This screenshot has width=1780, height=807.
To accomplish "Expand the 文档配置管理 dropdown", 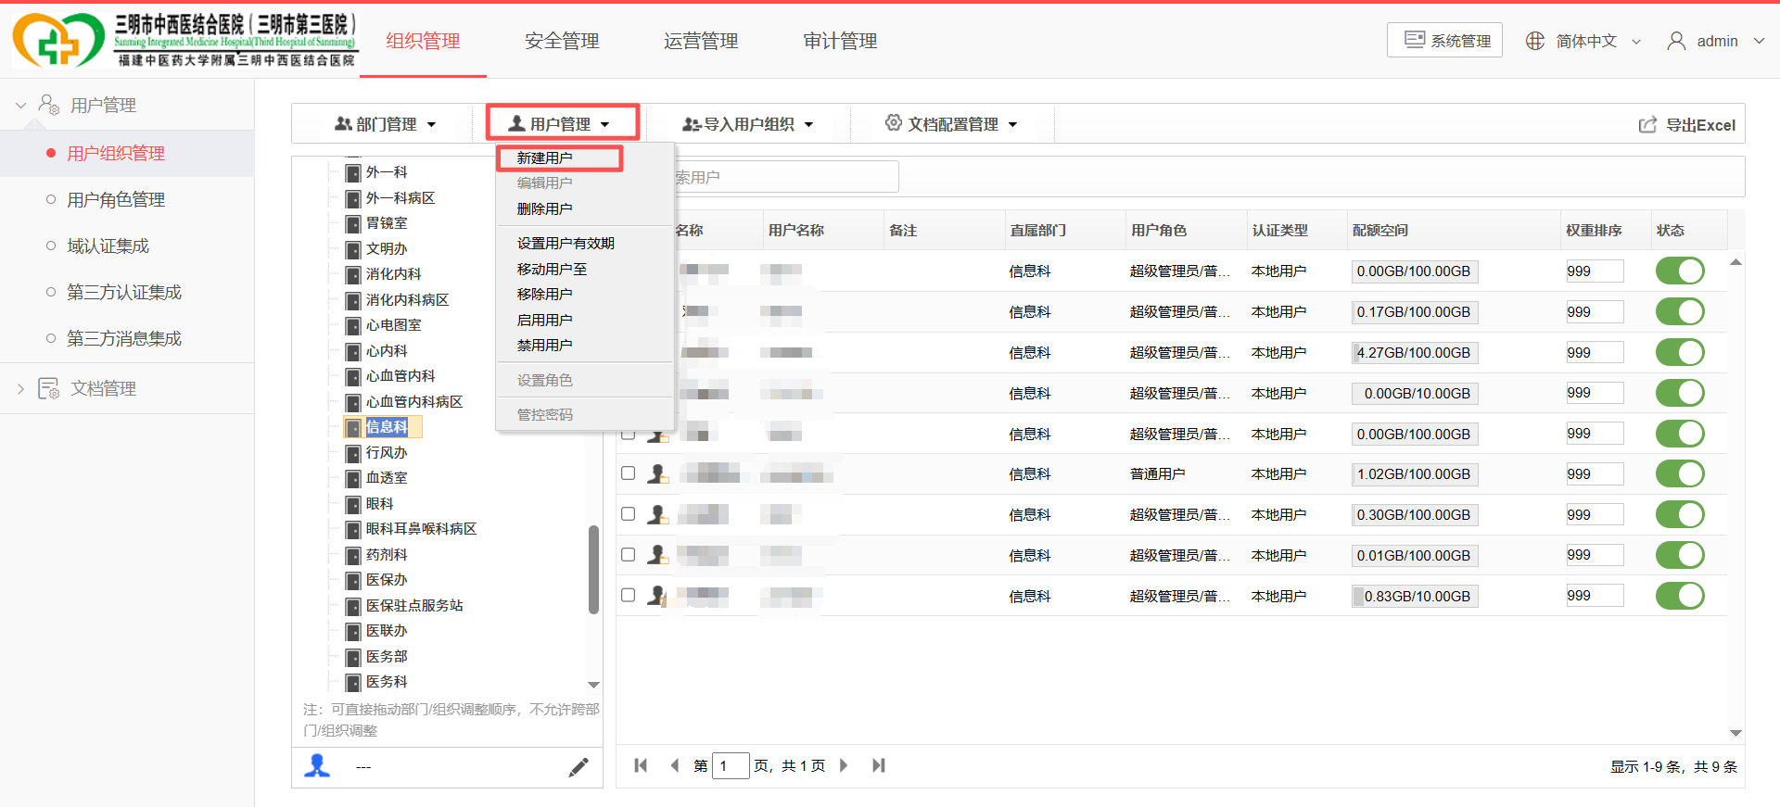I will coord(951,124).
